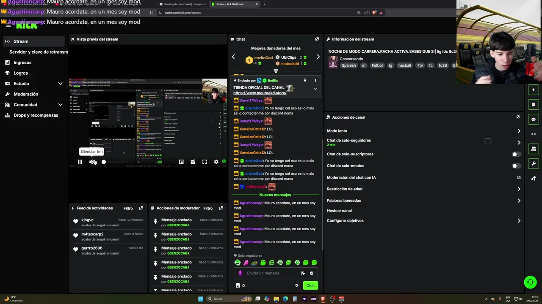Pop out the Feed de actividades panel

141,208
